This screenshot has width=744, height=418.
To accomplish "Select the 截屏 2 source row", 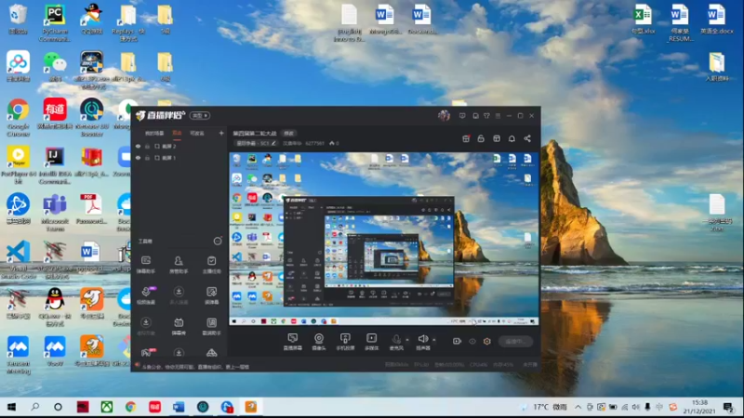I will click(x=179, y=146).
